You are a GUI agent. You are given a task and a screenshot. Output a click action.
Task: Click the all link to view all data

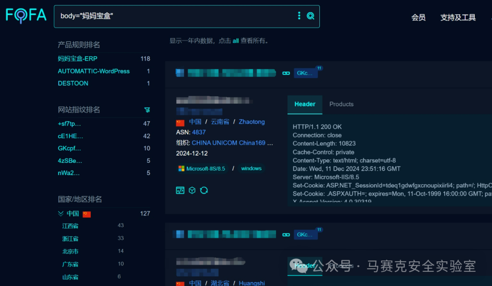click(x=236, y=41)
